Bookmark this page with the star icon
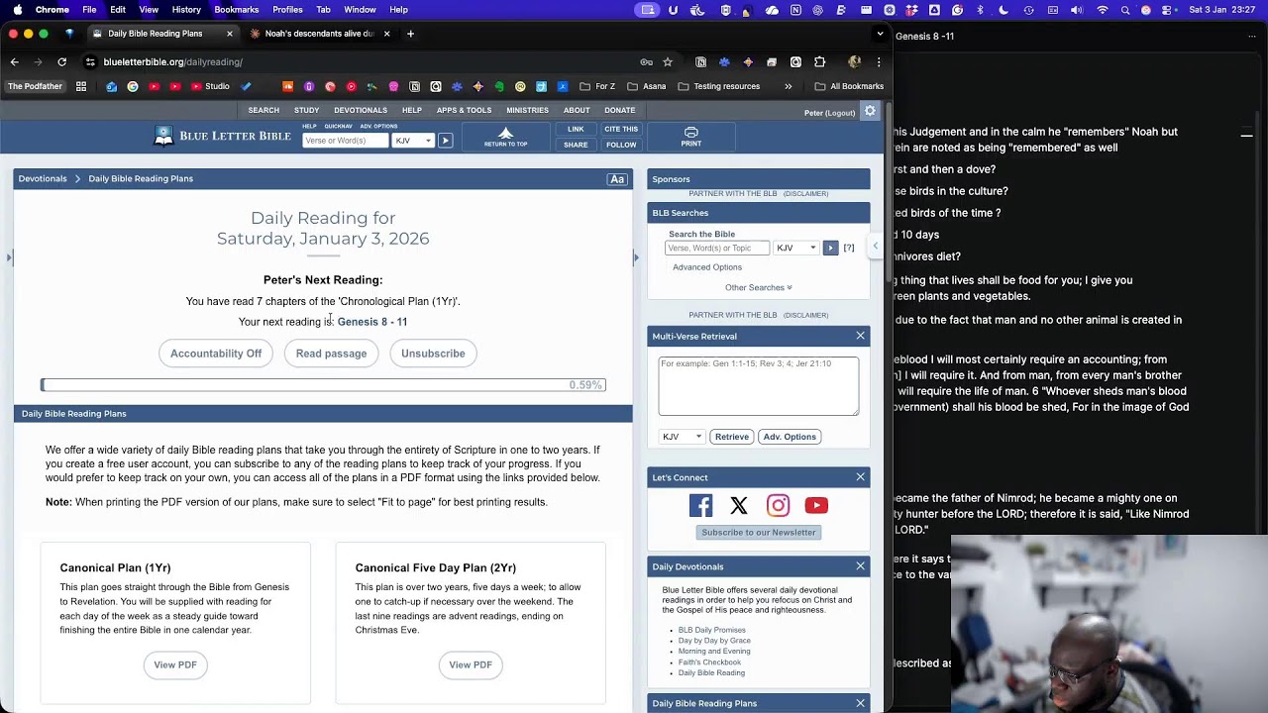This screenshot has width=1268, height=713. (668, 61)
